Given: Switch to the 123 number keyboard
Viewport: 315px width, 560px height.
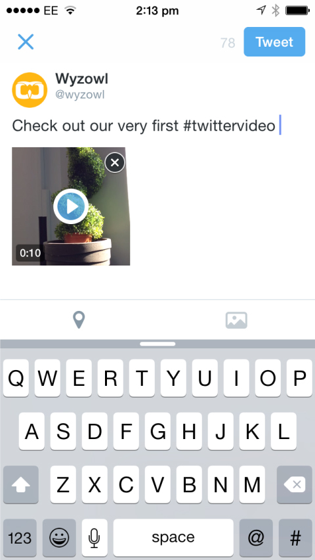Looking at the screenshot, I should (x=20, y=538).
